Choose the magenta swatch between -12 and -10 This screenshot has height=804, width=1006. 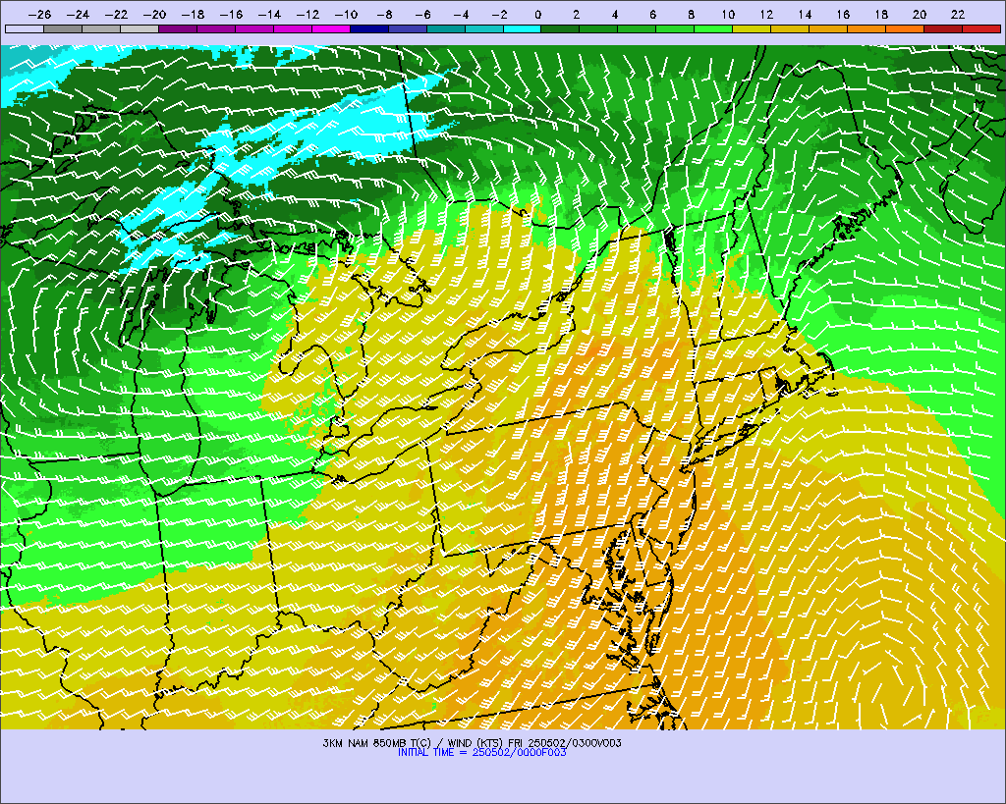[330, 28]
